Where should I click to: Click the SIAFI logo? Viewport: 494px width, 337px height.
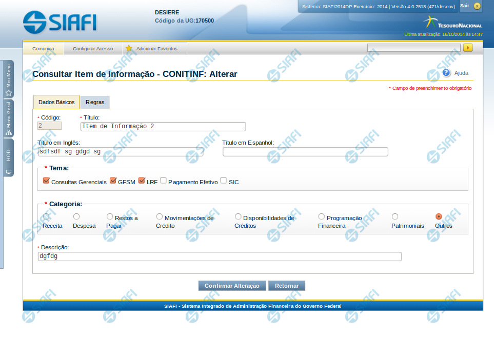[60, 21]
